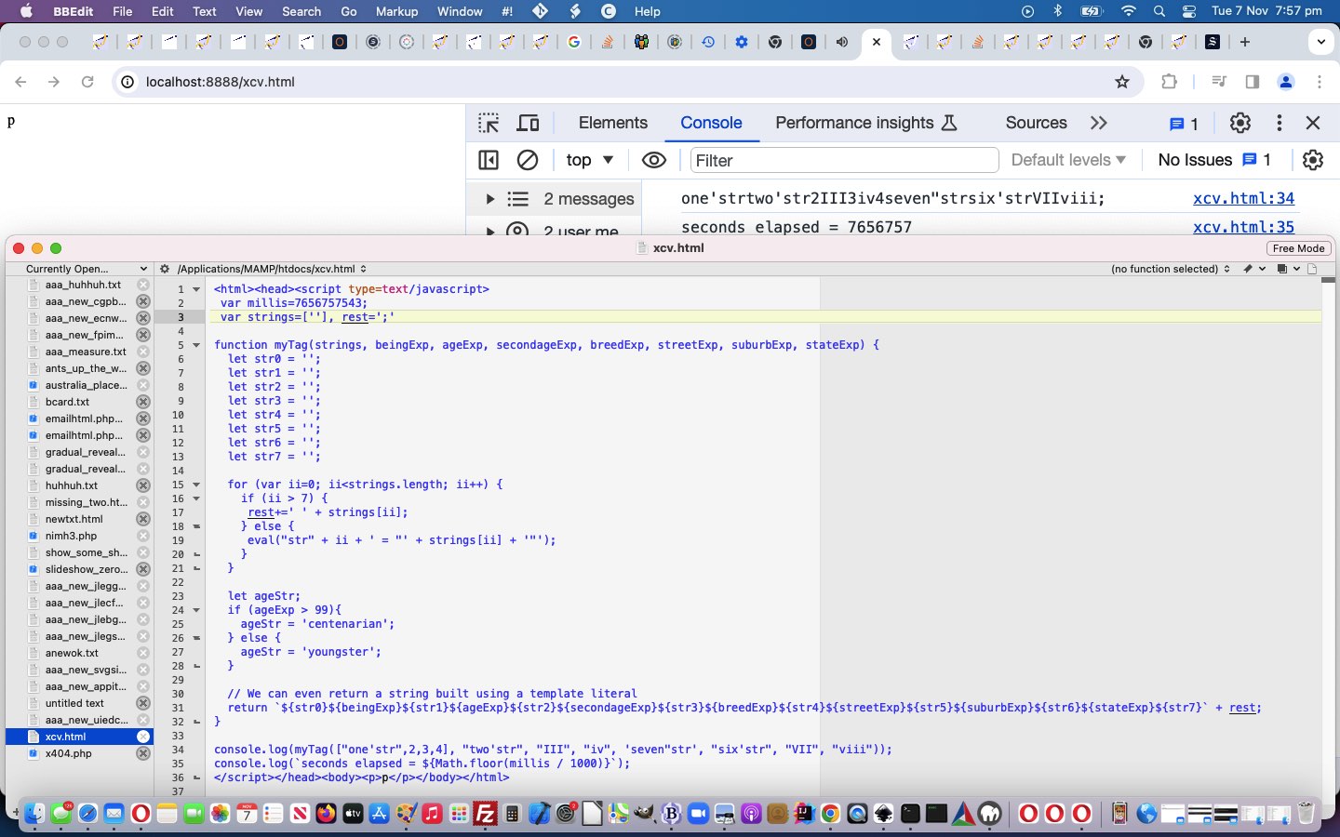
Task: Collapse the fold at line 15
Action: tap(196, 485)
